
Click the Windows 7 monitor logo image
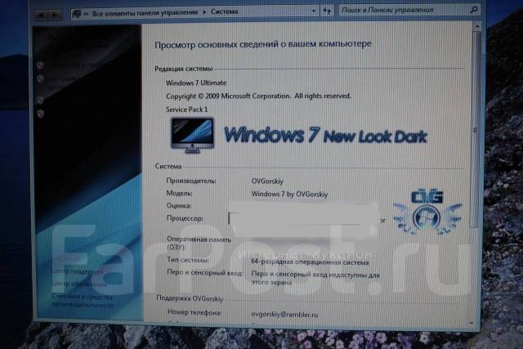[193, 135]
